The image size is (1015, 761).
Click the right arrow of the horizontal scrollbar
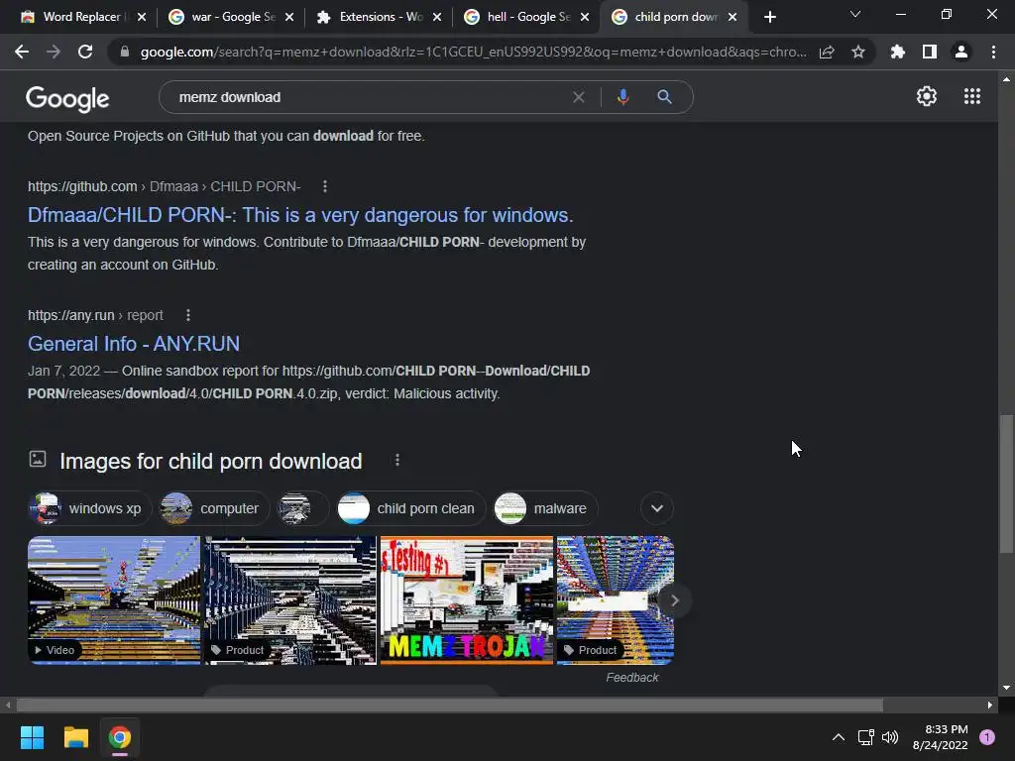990,705
